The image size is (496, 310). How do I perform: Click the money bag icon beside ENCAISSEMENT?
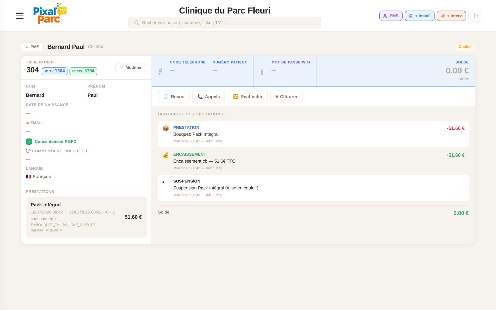166,155
